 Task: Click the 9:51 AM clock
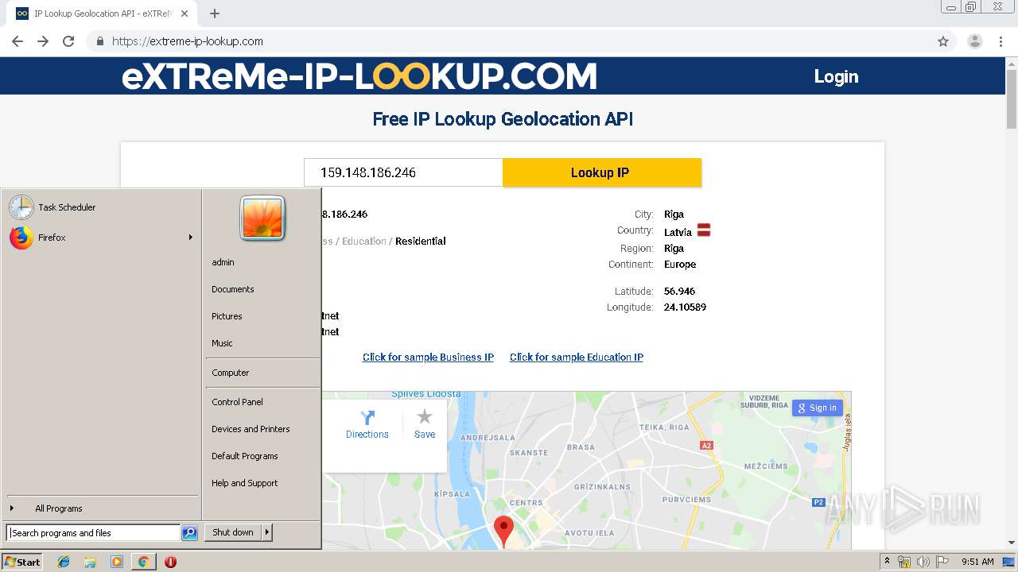(x=977, y=562)
